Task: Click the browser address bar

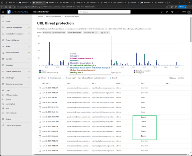Action: click(x=90, y=7)
